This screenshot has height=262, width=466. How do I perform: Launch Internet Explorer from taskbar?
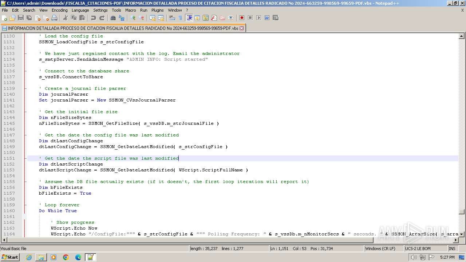(29, 257)
